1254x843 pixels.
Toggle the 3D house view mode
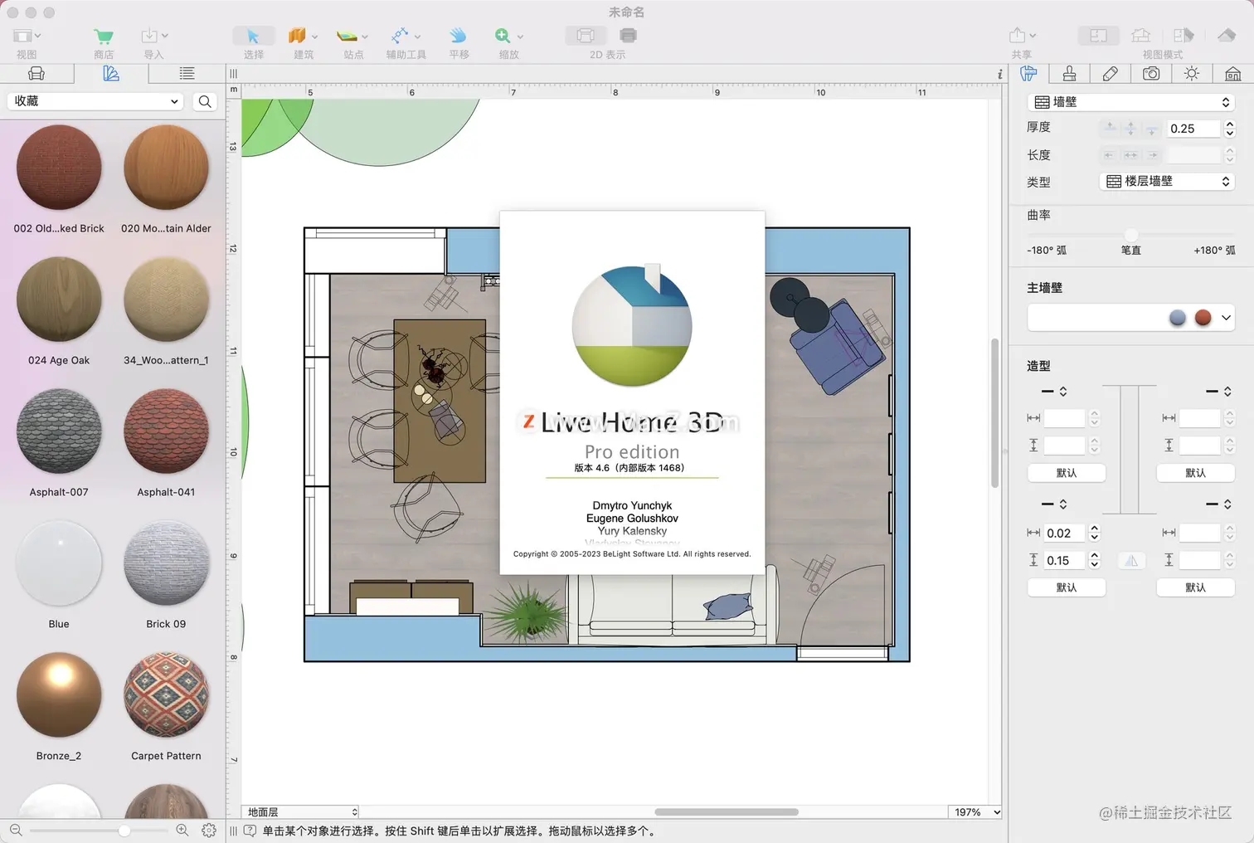tap(1141, 36)
